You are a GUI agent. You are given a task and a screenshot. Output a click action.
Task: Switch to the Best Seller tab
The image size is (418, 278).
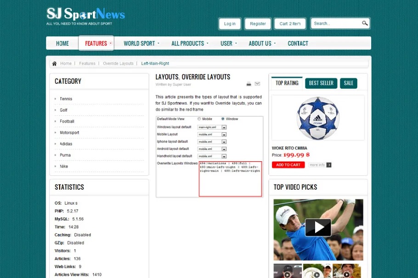click(x=321, y=83)
